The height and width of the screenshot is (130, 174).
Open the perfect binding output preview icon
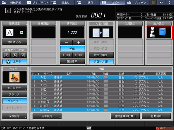coord(159,32)
